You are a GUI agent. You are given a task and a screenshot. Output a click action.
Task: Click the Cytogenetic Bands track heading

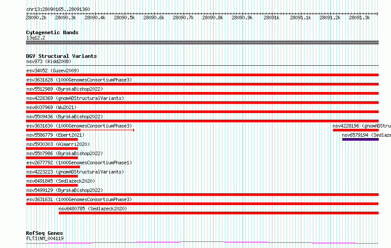coord(52,32)
